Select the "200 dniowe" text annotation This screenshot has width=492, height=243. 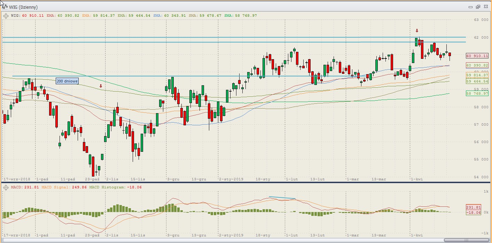coord(68,81)
